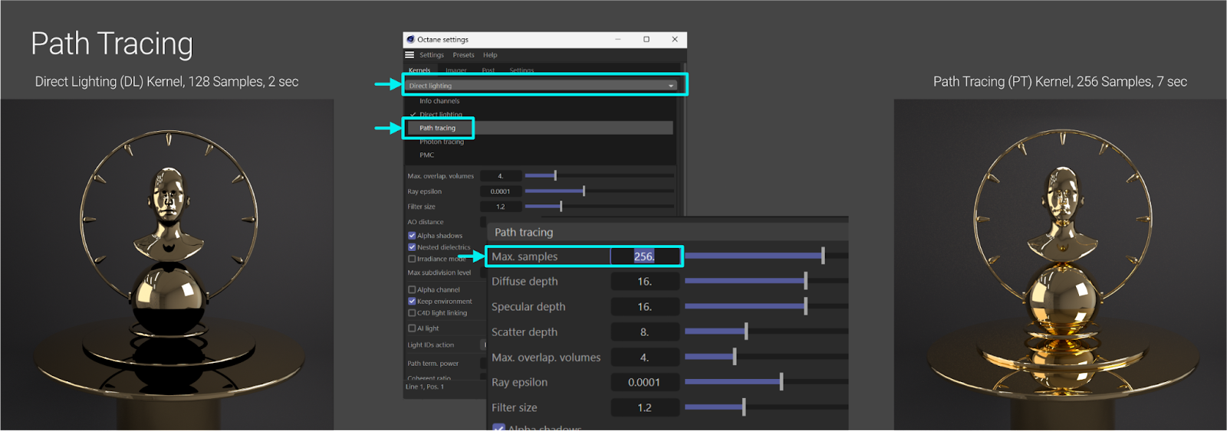Minimize the Octane settings window

[x=618, y=39]
